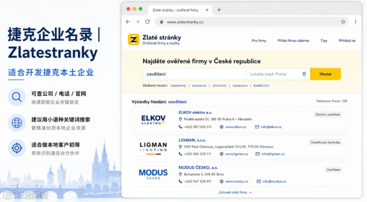Open the Pro firmy menu item
Viewport: 367px width, 202px height.
(259, 41)
